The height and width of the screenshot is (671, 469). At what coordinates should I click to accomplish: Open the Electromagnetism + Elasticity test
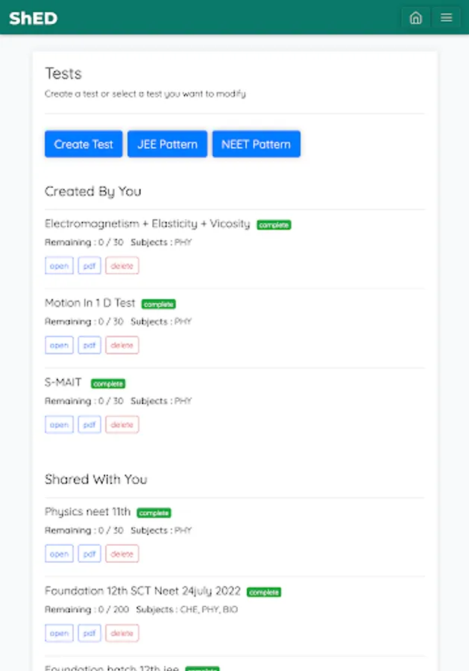click(59, 265)
